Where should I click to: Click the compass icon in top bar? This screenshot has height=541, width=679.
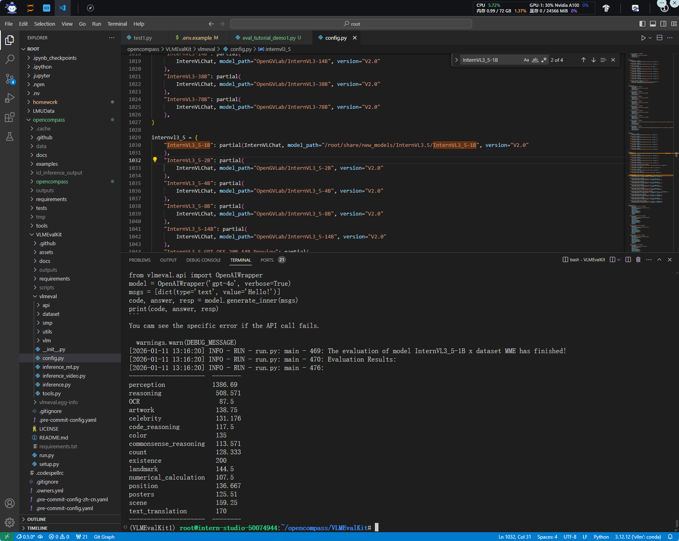[x=90, y=8]
